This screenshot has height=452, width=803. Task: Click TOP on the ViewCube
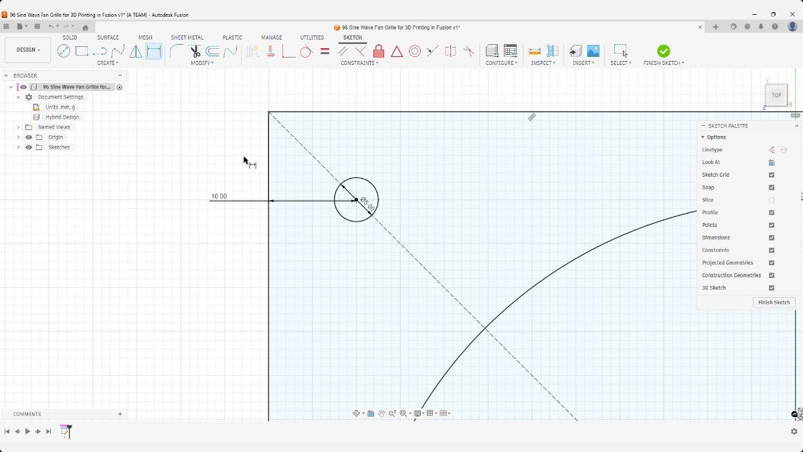click(x=776, y=95)
